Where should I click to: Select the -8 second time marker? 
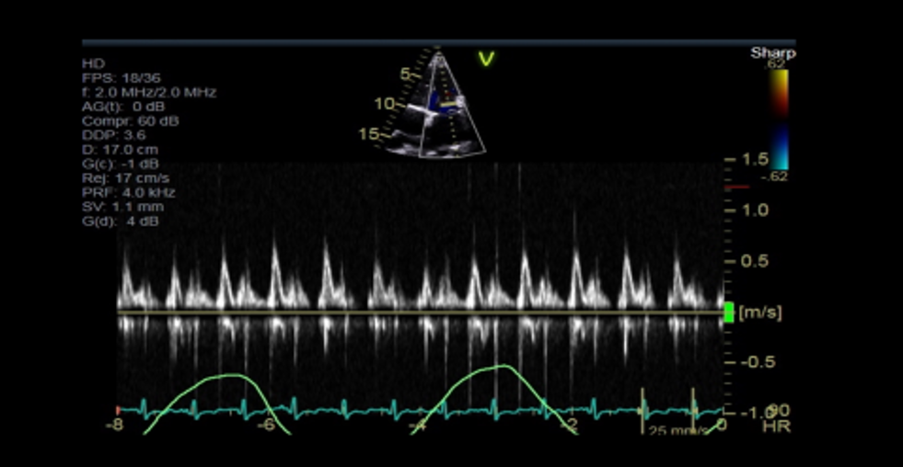(x=115, y=425)
